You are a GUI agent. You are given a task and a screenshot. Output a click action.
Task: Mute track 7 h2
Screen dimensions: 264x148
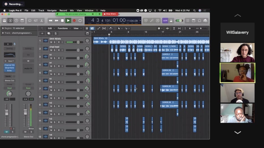(51, 90)
